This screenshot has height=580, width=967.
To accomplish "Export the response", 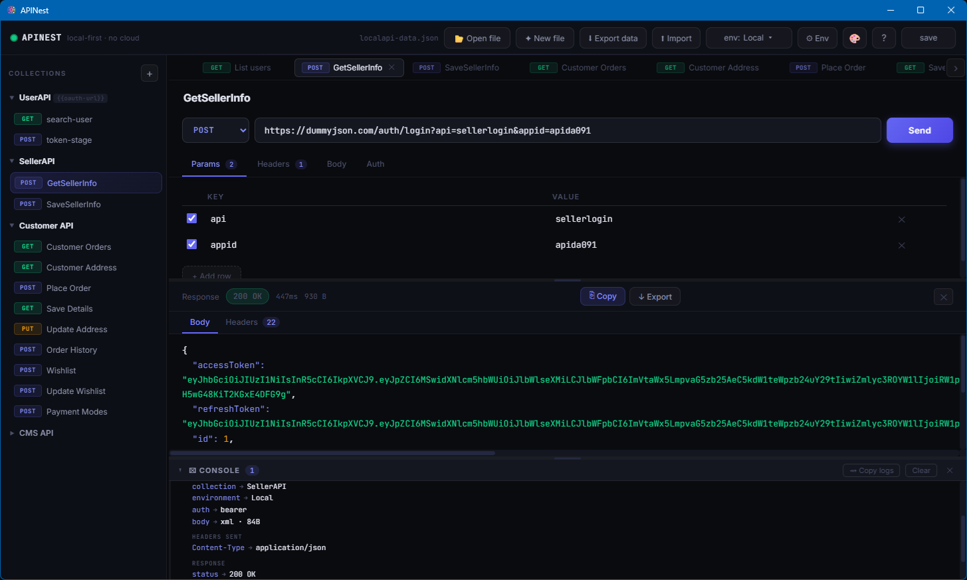I will click(x=655, y=296).
